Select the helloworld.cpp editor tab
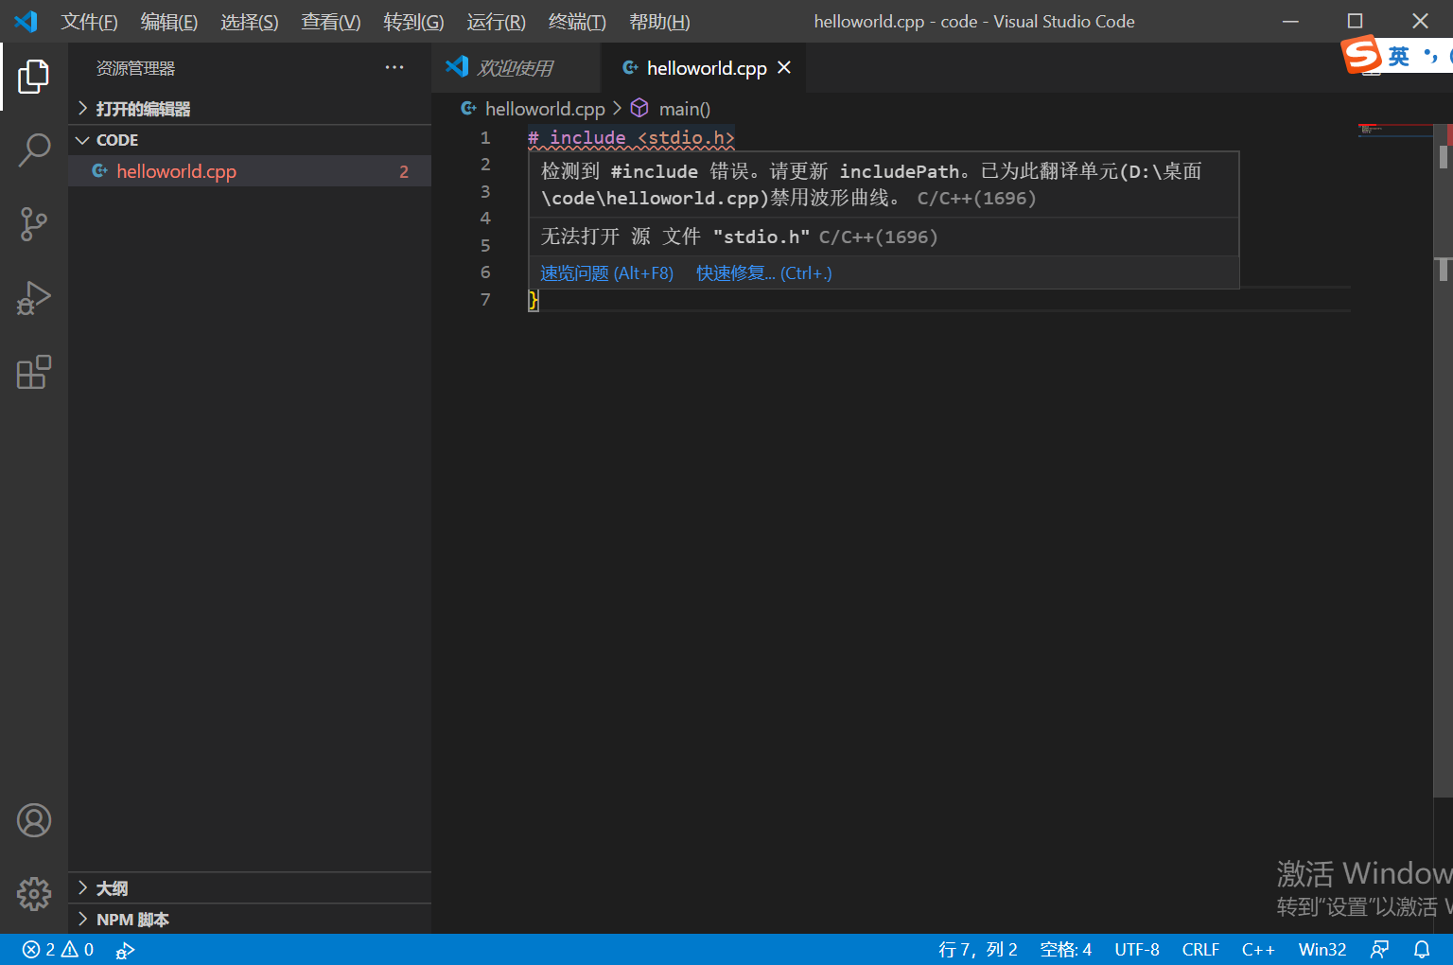 (705, 67)
